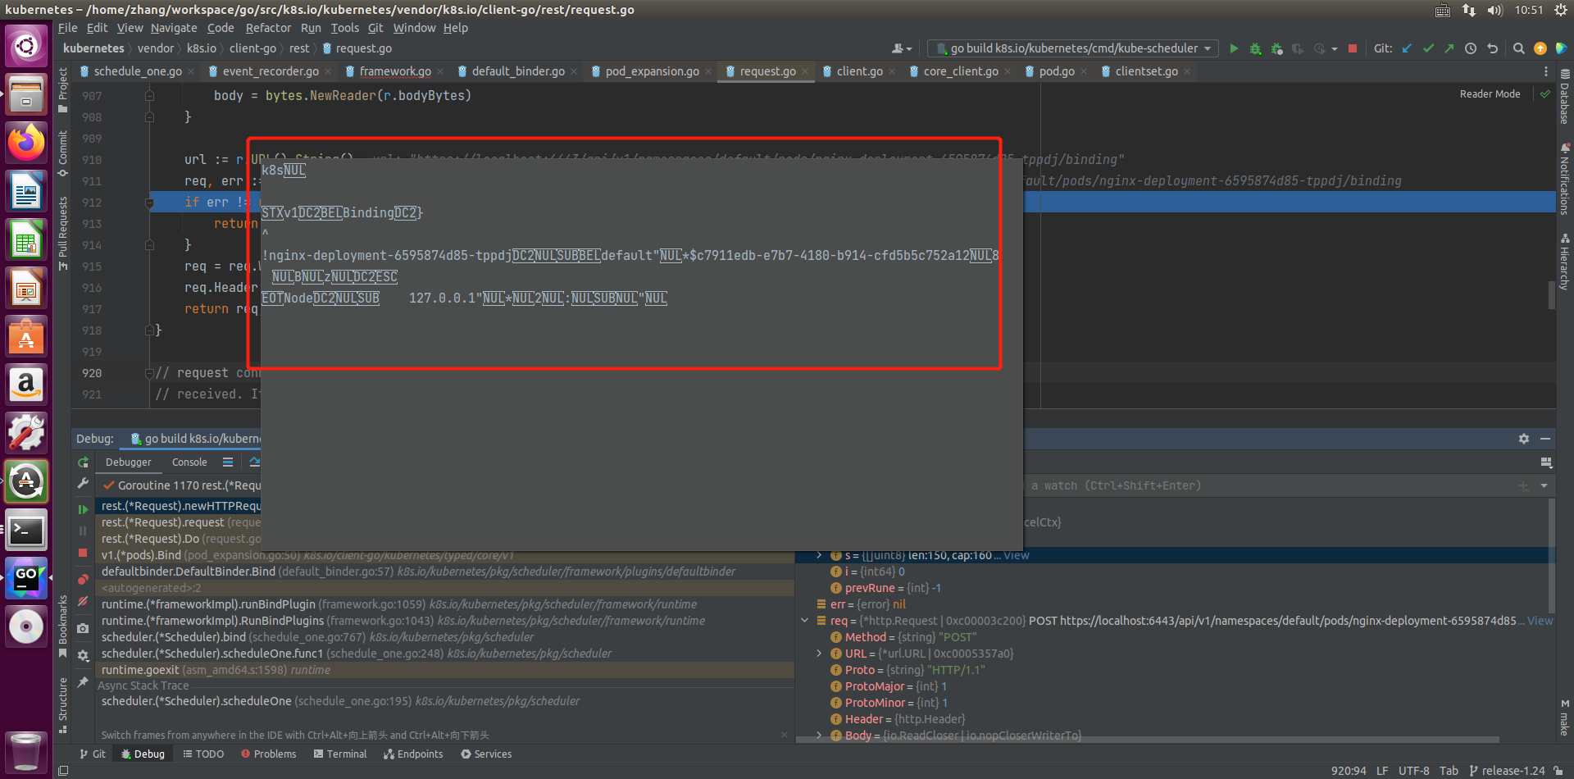Open editor tabs more options menu

pyautogui.click(x=1546, y=71)
